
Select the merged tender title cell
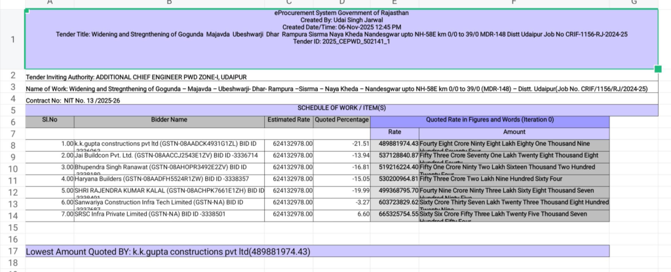pyautogui.click(x=341, y=38)
